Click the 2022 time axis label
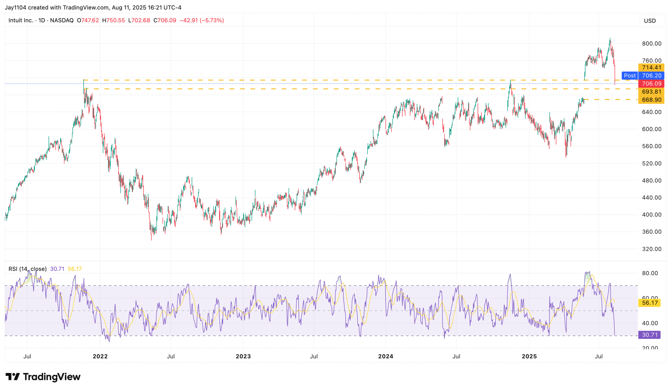The image size is (671, 391). click(x=100, y=356)
